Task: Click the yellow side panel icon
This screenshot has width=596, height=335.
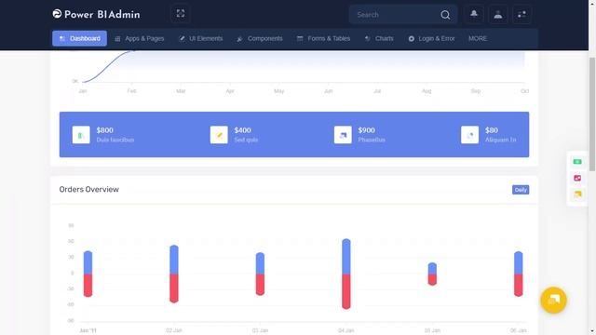Action: (x=577, y=194)
